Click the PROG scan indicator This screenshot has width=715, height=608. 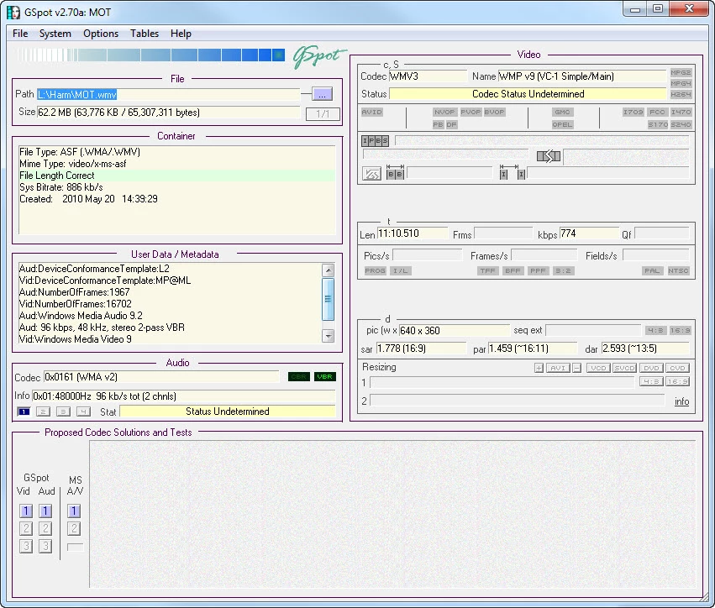pos(376,270)
